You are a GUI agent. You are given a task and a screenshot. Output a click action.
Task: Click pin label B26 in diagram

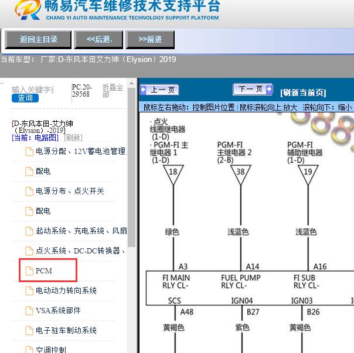click(x=313, y=312)
